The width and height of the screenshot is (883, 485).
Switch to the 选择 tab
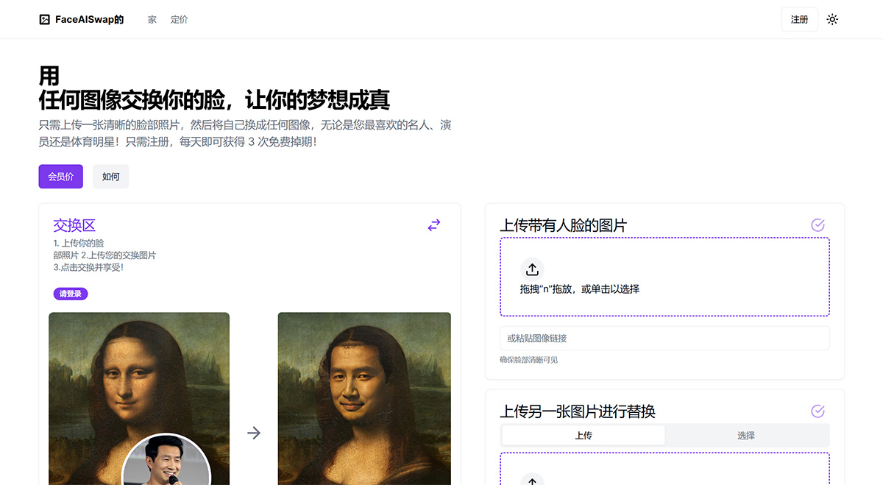(746, 435)
